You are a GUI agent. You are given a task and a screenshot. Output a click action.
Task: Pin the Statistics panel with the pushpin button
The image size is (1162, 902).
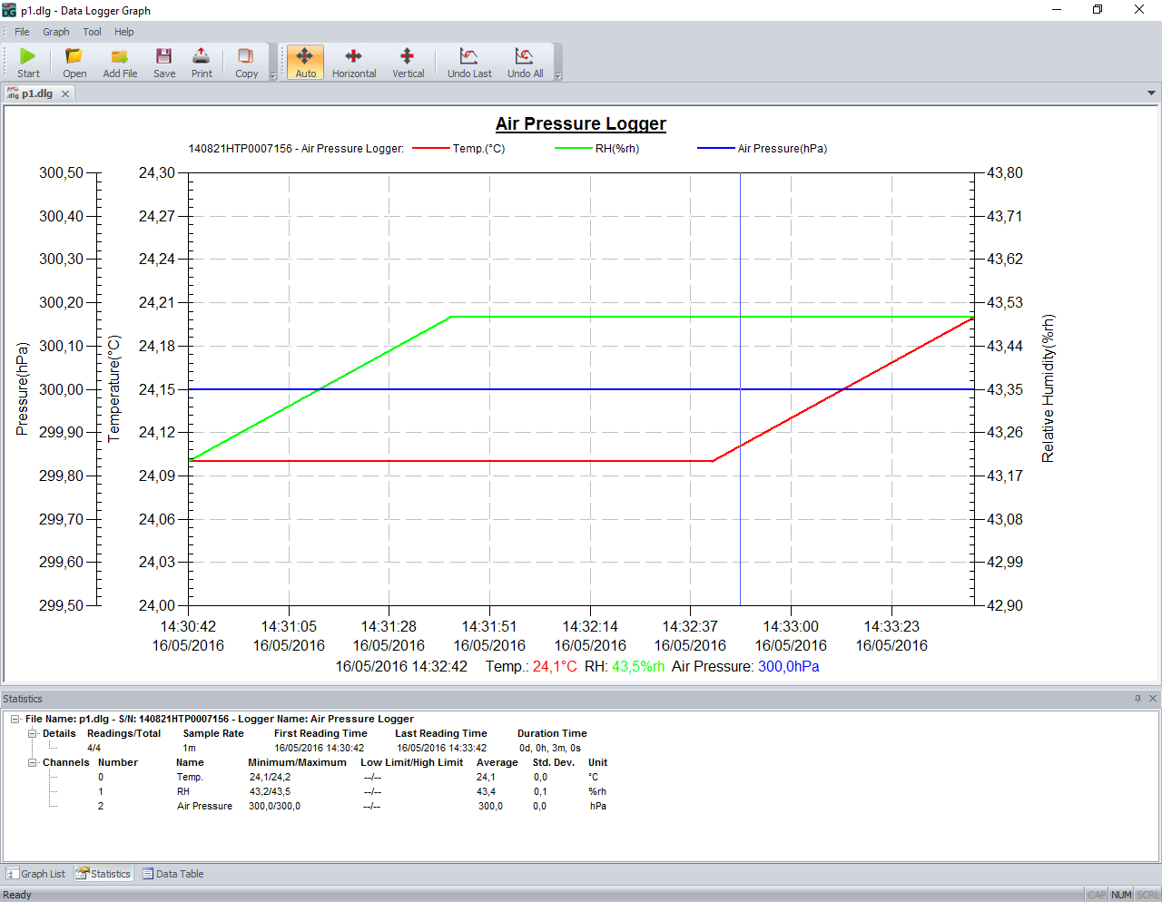pyautogui.click(x=1137, y=699)
